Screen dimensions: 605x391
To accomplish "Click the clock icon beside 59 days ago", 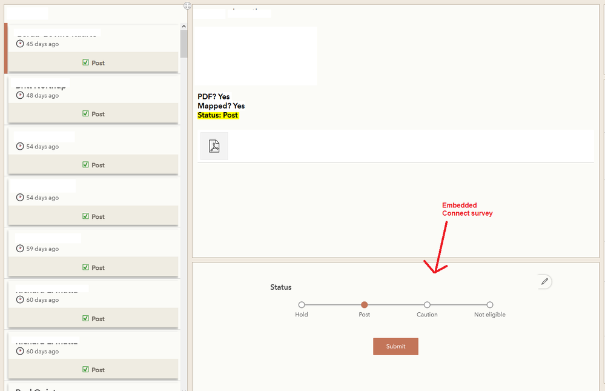I will point(20,249).
